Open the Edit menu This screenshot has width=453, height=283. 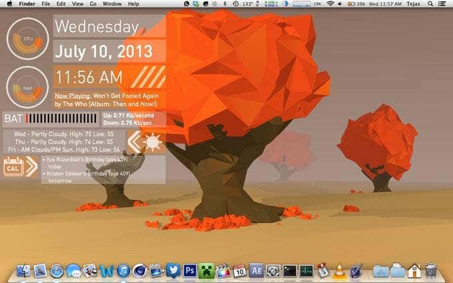pyautogui.click(x=61, y=4)
